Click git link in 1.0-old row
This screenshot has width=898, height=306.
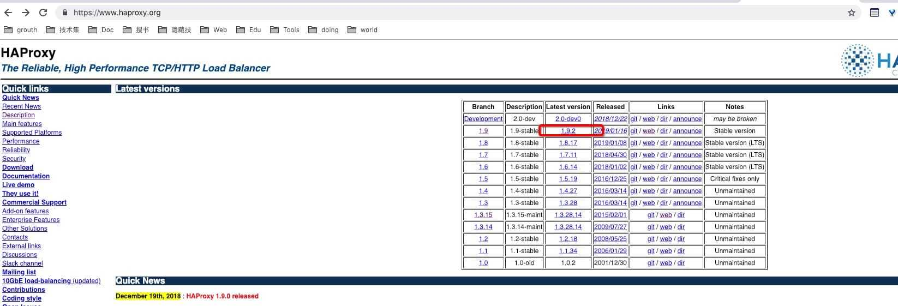[651, 263]
